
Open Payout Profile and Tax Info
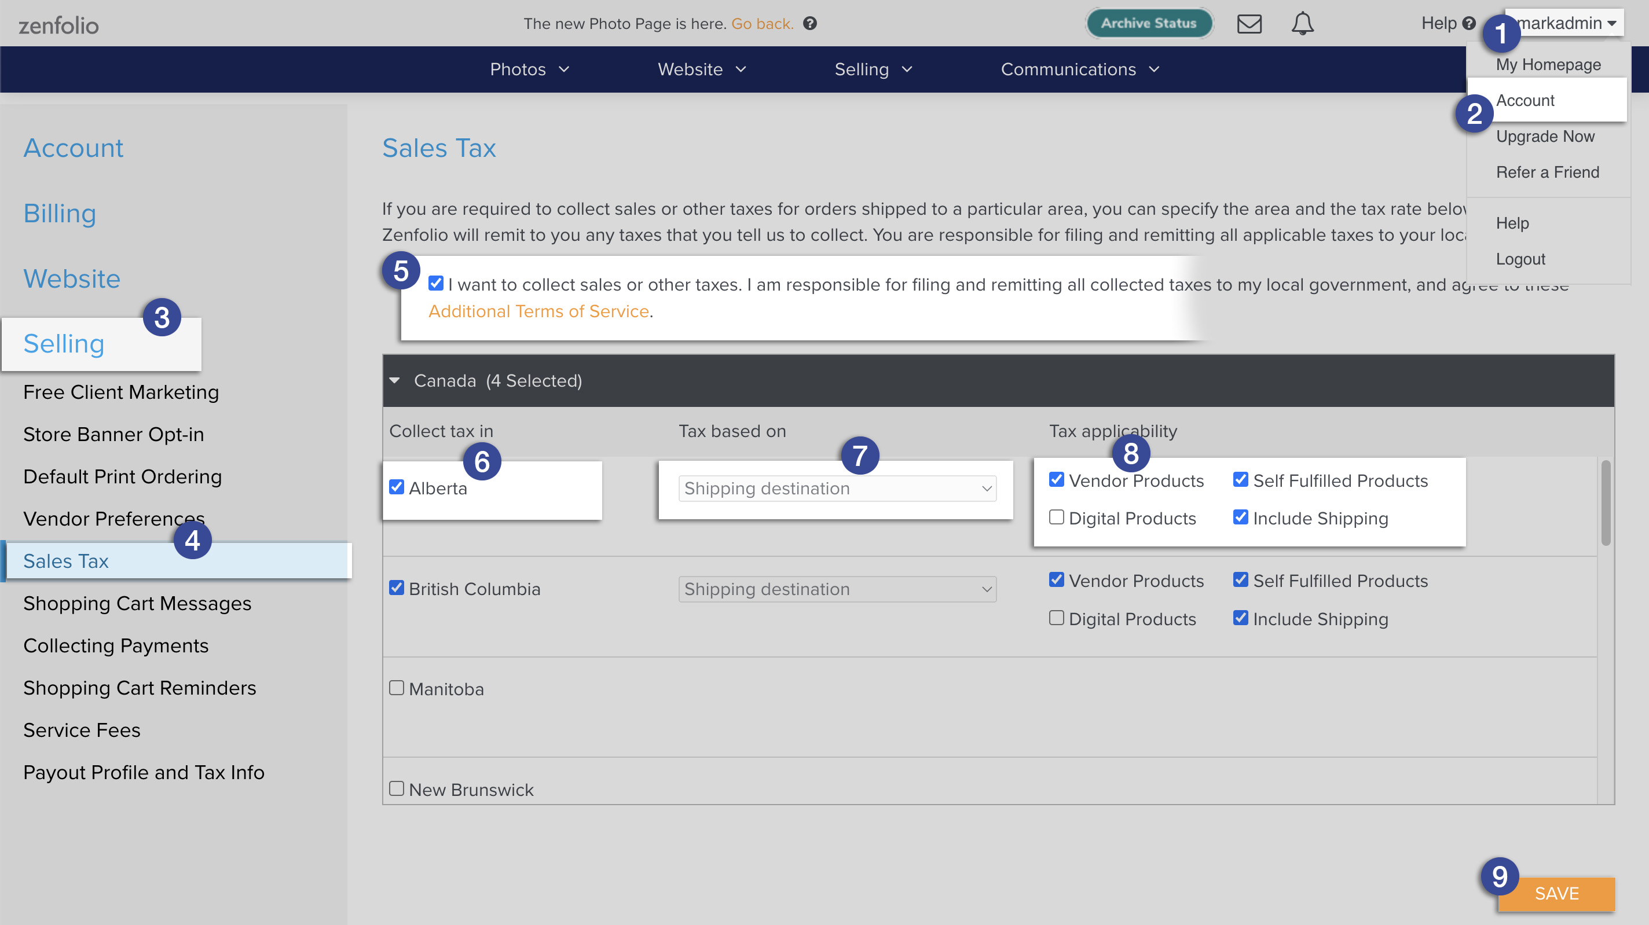coord(144,772)
